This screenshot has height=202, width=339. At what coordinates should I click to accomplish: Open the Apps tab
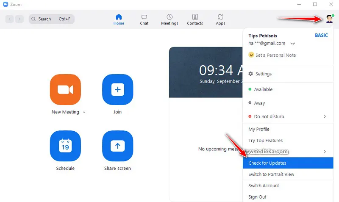coord(220,19)
